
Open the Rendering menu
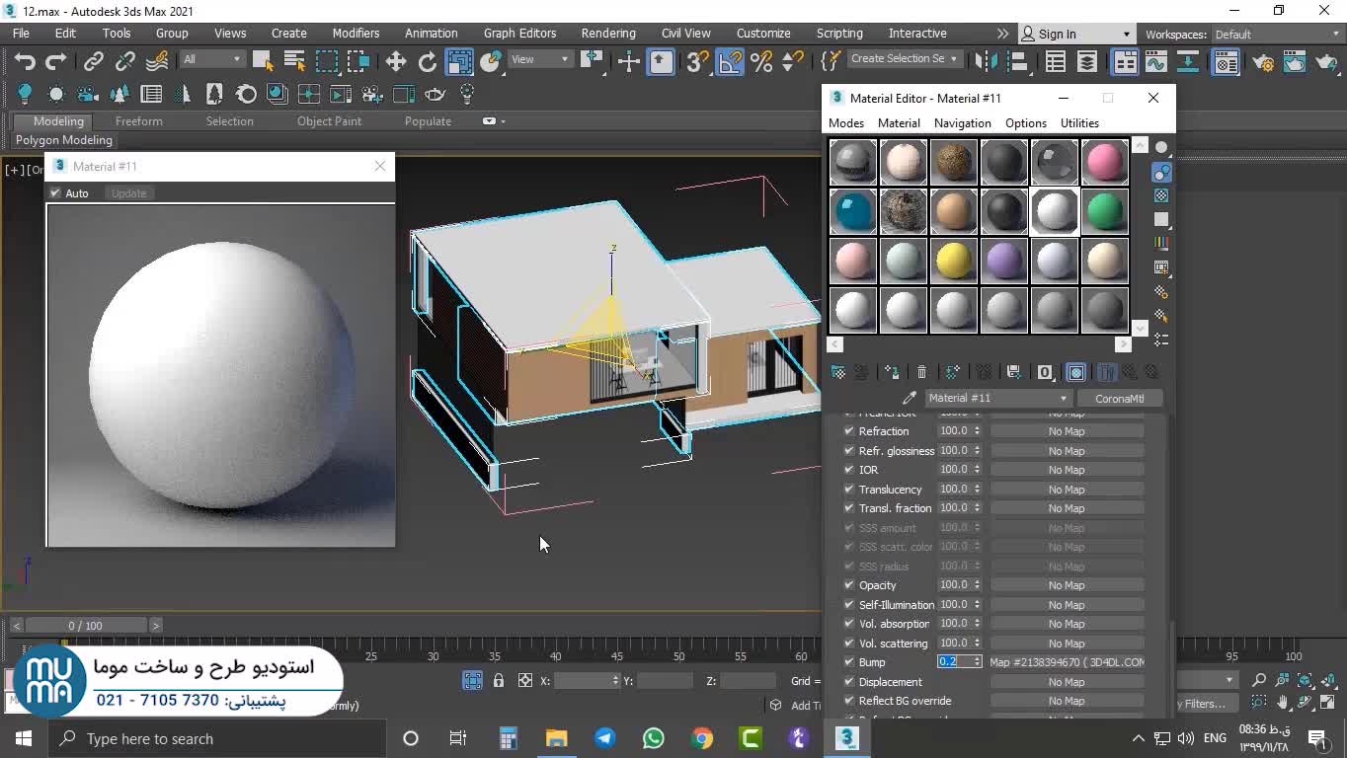[607, 34]
